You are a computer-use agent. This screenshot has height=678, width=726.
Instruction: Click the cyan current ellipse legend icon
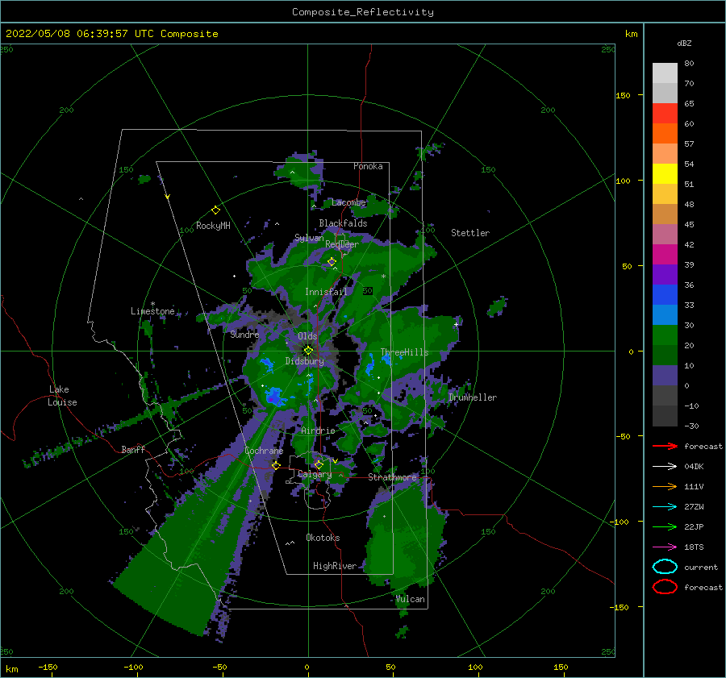665,567
